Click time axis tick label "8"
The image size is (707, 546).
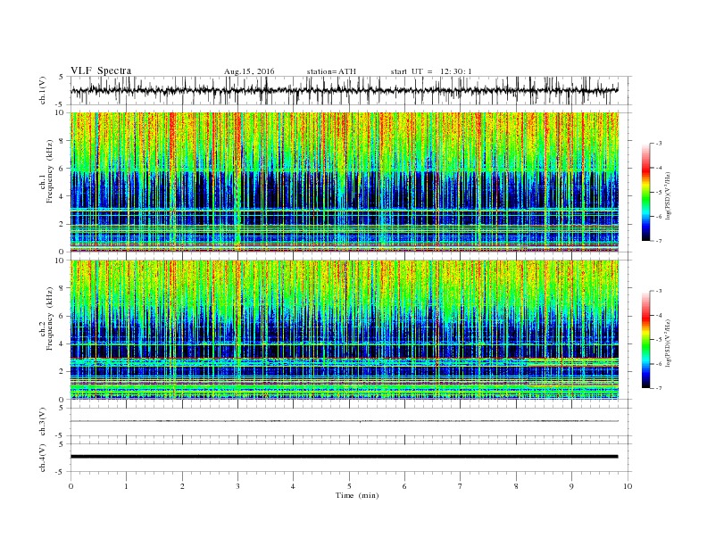tap(516, 486)
